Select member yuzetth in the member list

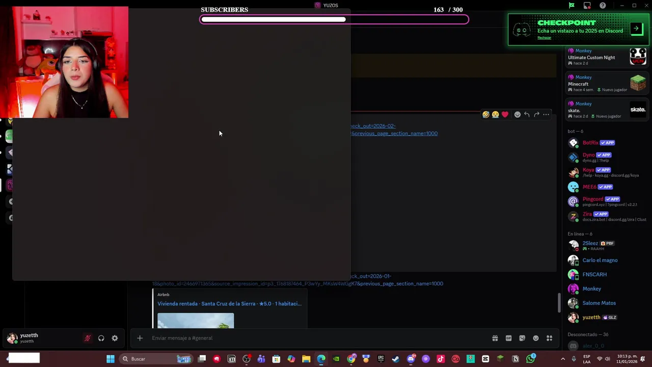(x=607, y=317)
